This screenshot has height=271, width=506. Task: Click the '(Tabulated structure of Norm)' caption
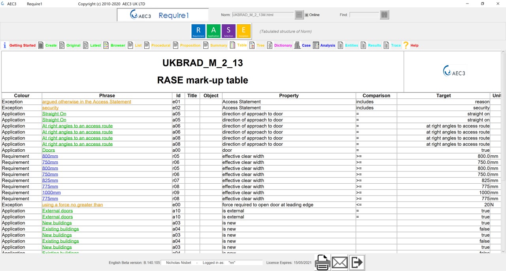(285, 32)
